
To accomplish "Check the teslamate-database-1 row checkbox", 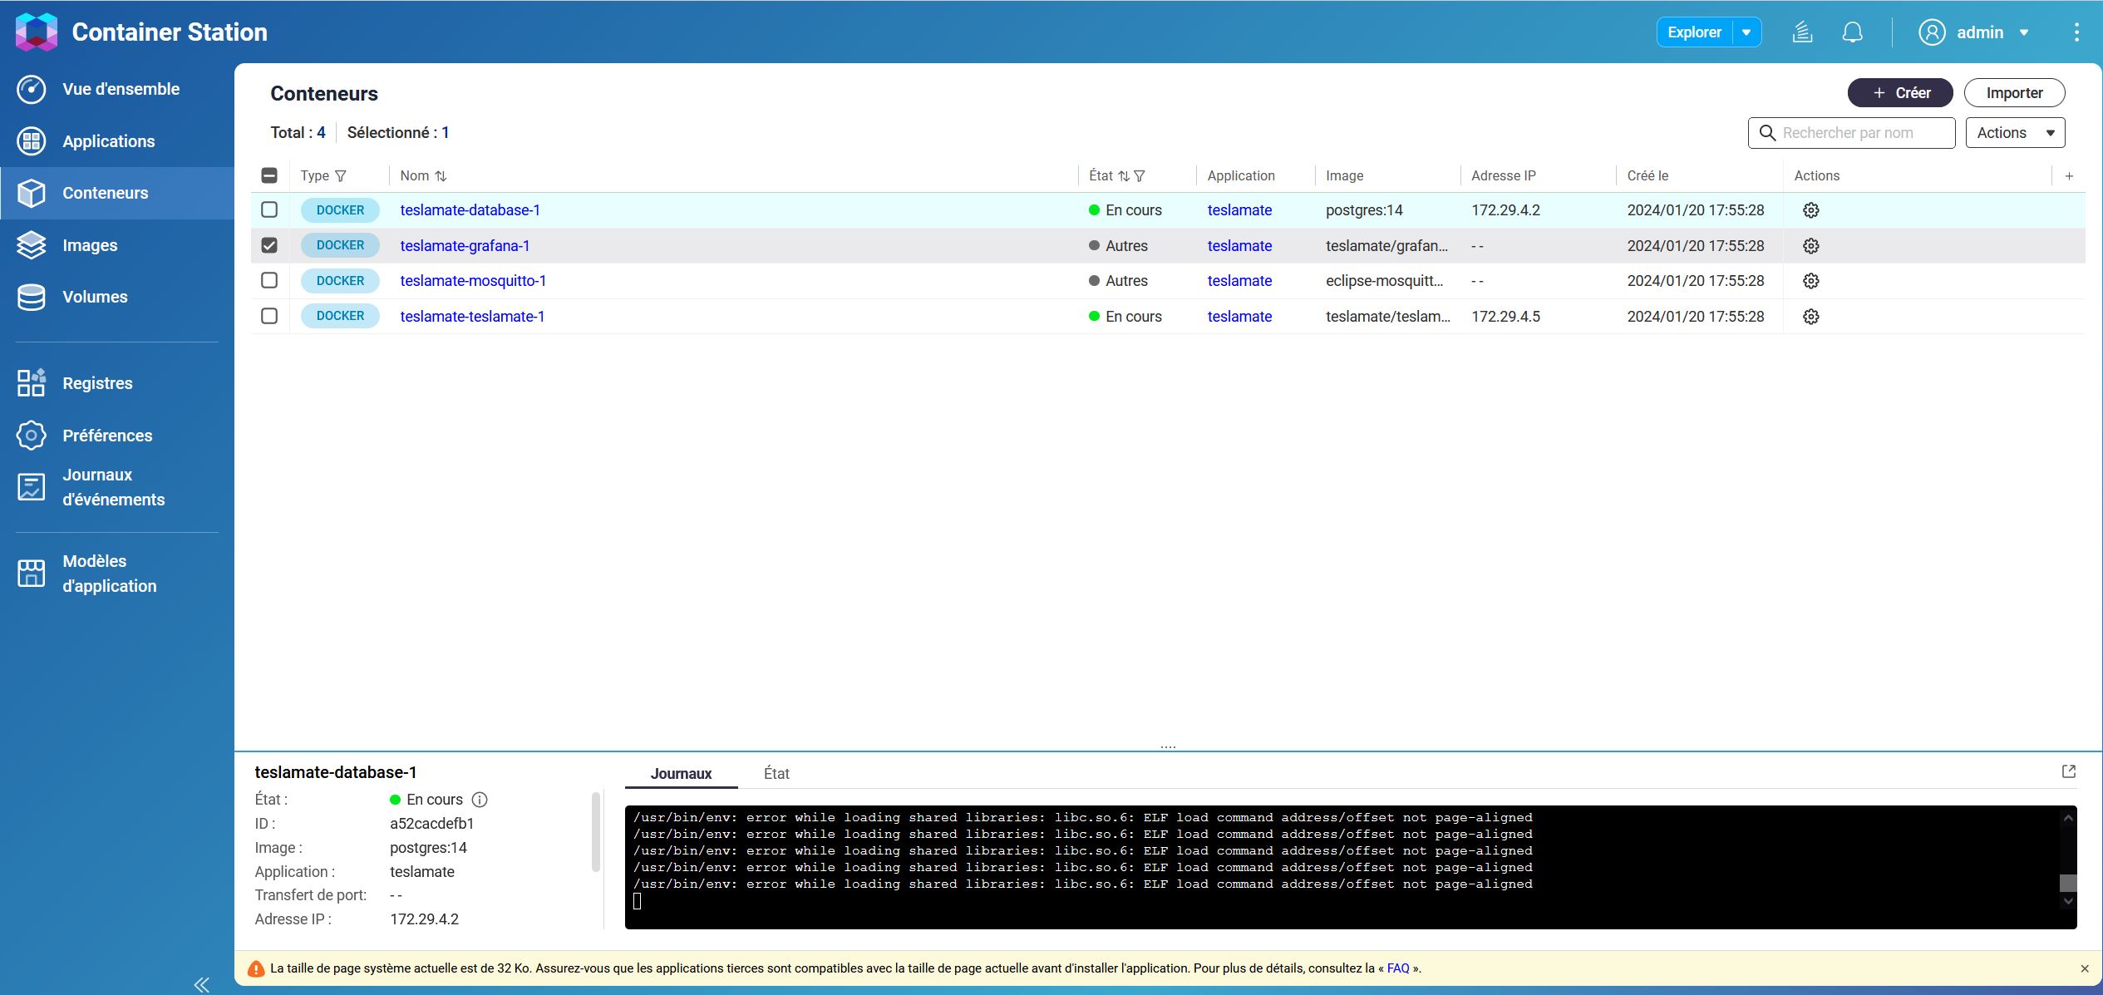I will [269, 210].
